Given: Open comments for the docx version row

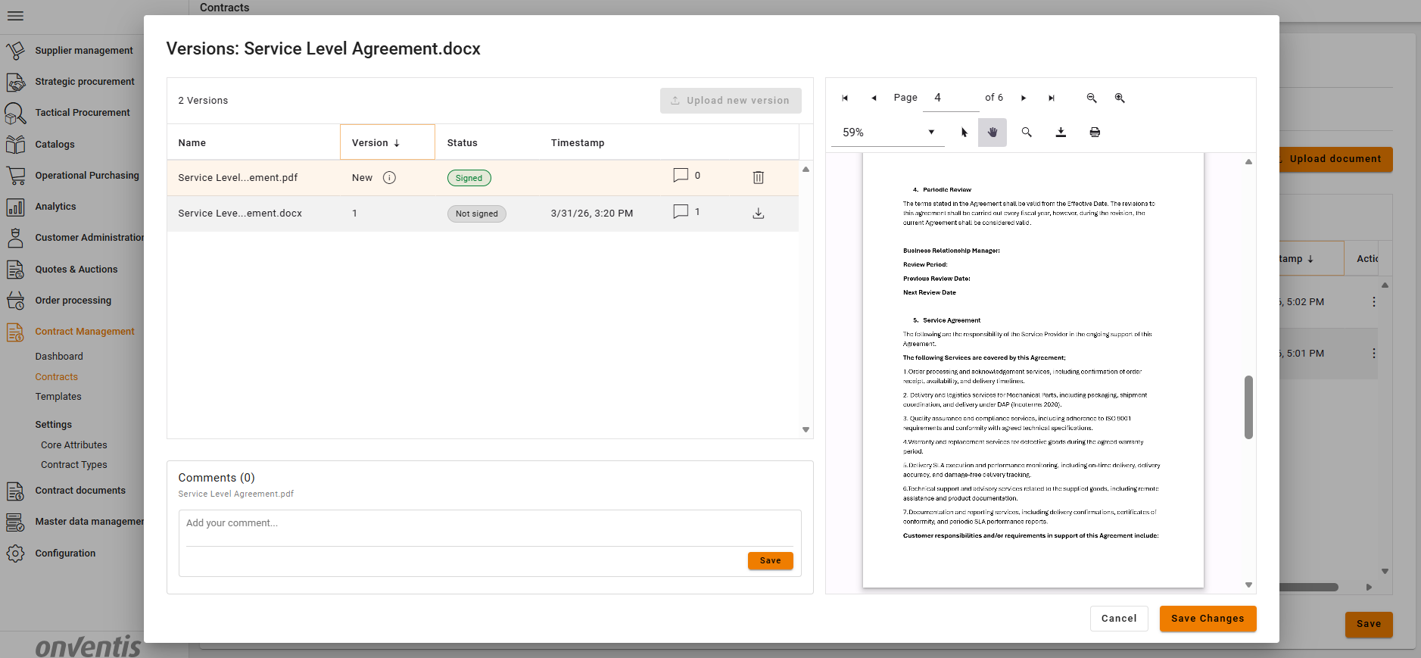Looking at the screenshot, I should [x=681, y=212].
